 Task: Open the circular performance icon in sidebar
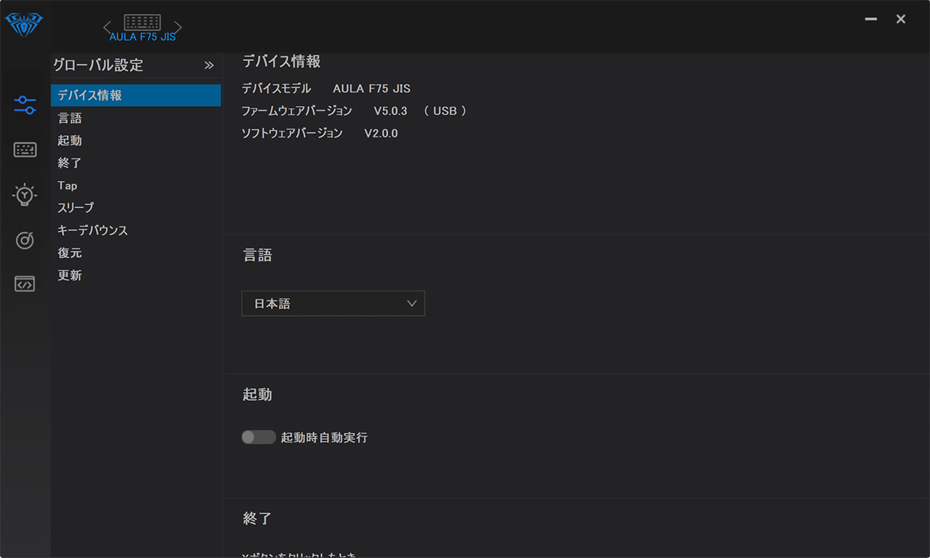25,240
